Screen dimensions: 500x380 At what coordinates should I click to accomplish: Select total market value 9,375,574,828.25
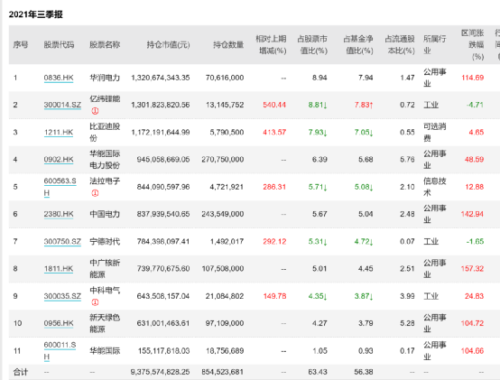160,372
